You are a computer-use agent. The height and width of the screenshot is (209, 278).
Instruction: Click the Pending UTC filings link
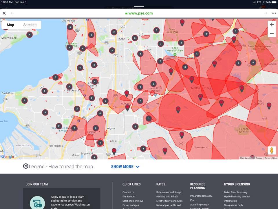coord(167,197)
